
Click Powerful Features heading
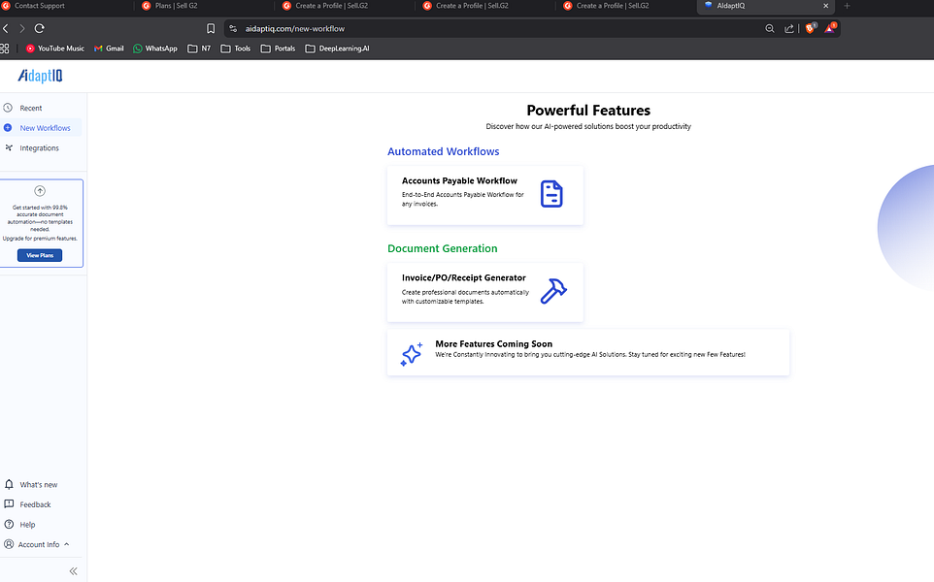tap(588, 111)
